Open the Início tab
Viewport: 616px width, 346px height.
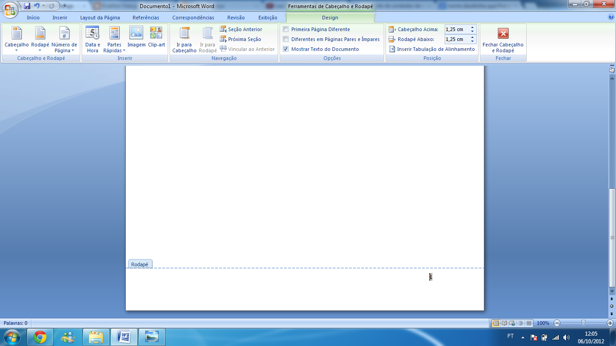pyautogui.click(x=33, y=18)
